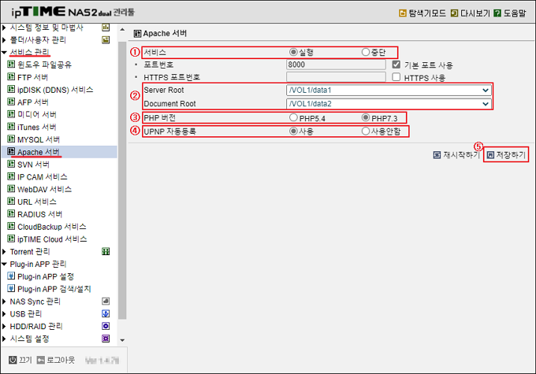Open 윈도우 파일공유 menu item
This screenshot has height=374, width=536.
point(44,65)
